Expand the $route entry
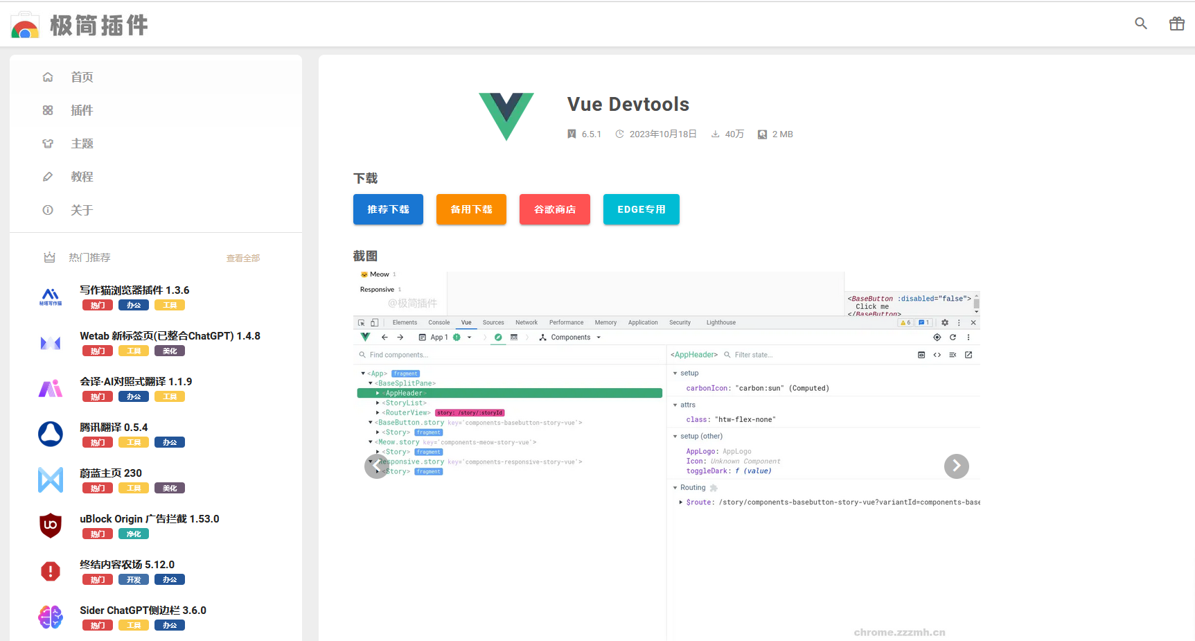This screenshot has width=1195, height=641. tap(681, 502)
